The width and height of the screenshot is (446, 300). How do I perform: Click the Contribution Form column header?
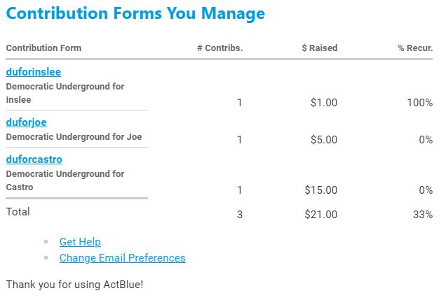43,48
